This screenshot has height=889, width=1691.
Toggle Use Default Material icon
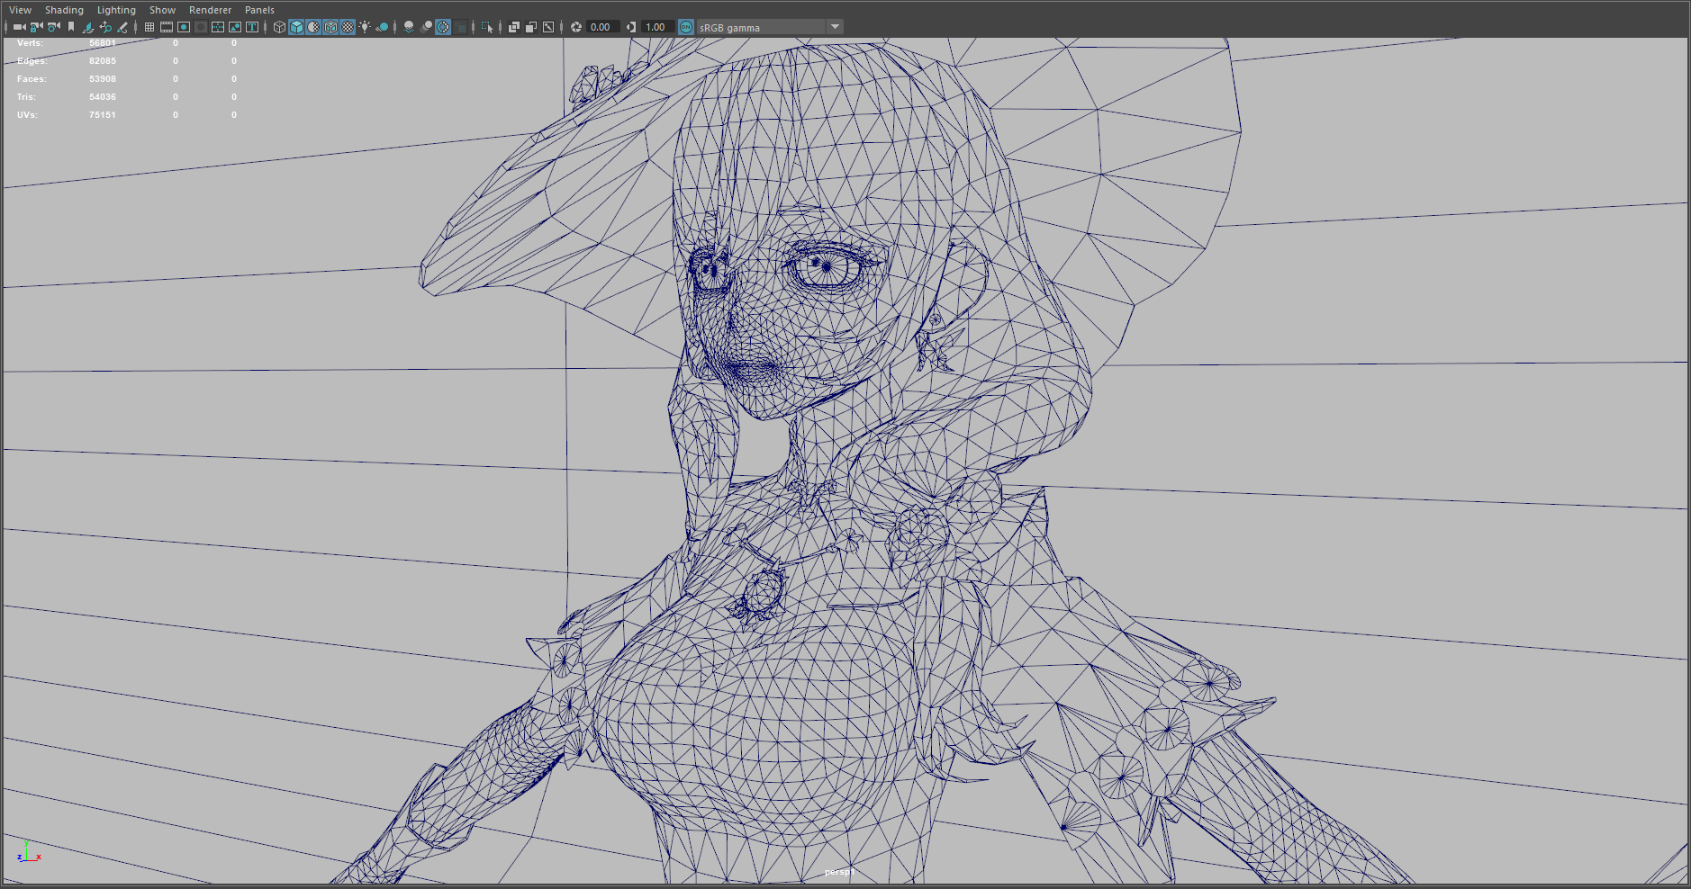(x=313, y=27)
